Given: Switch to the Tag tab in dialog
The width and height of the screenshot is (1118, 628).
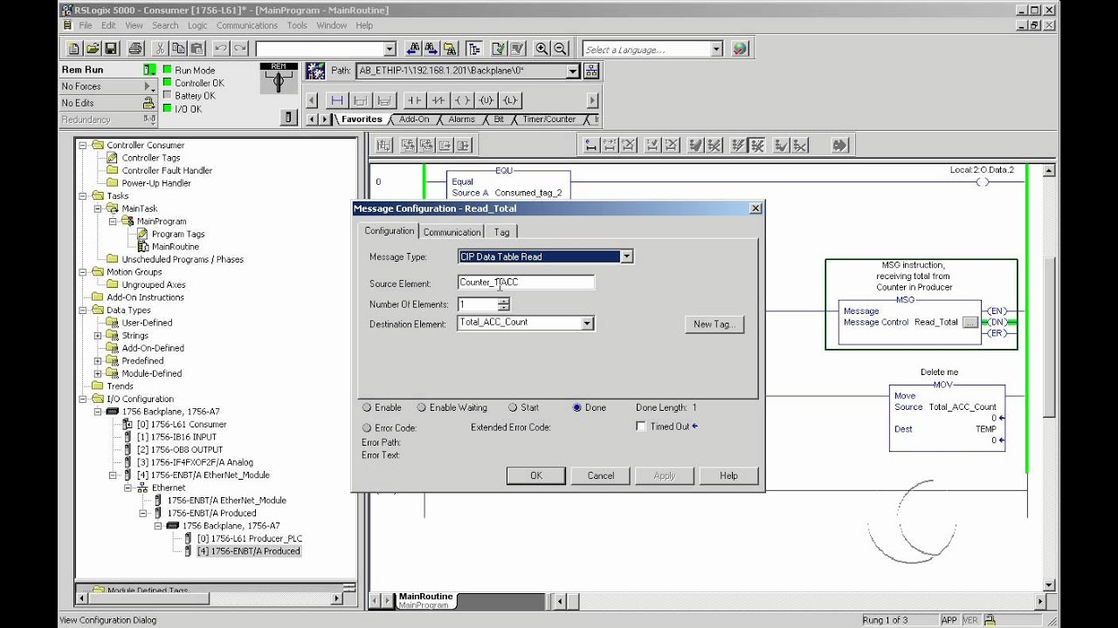Looking at the screenshot, I should click(501, 232).
